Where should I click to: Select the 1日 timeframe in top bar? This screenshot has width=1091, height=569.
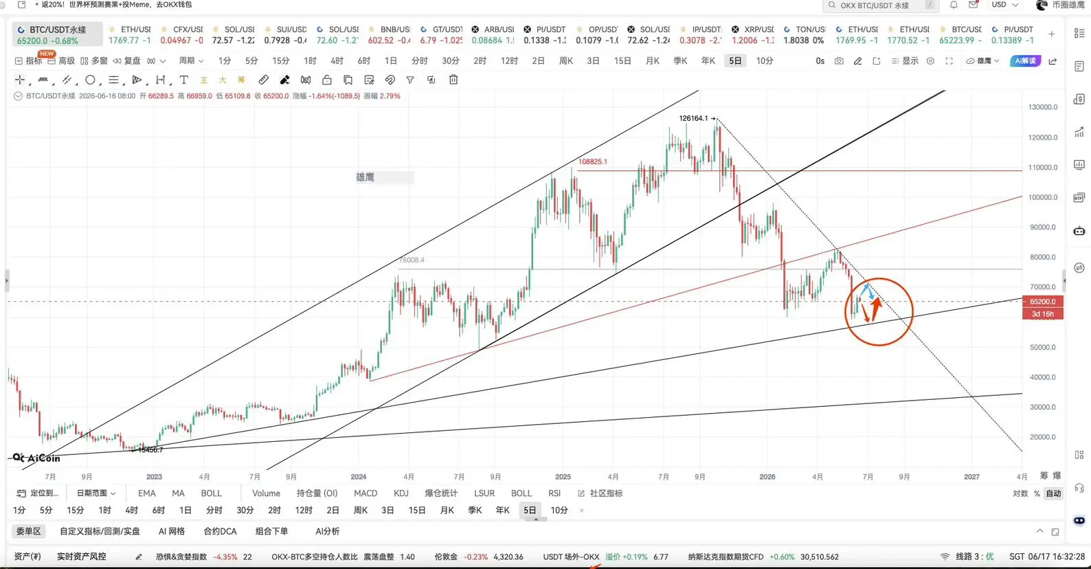pos(391,61)
